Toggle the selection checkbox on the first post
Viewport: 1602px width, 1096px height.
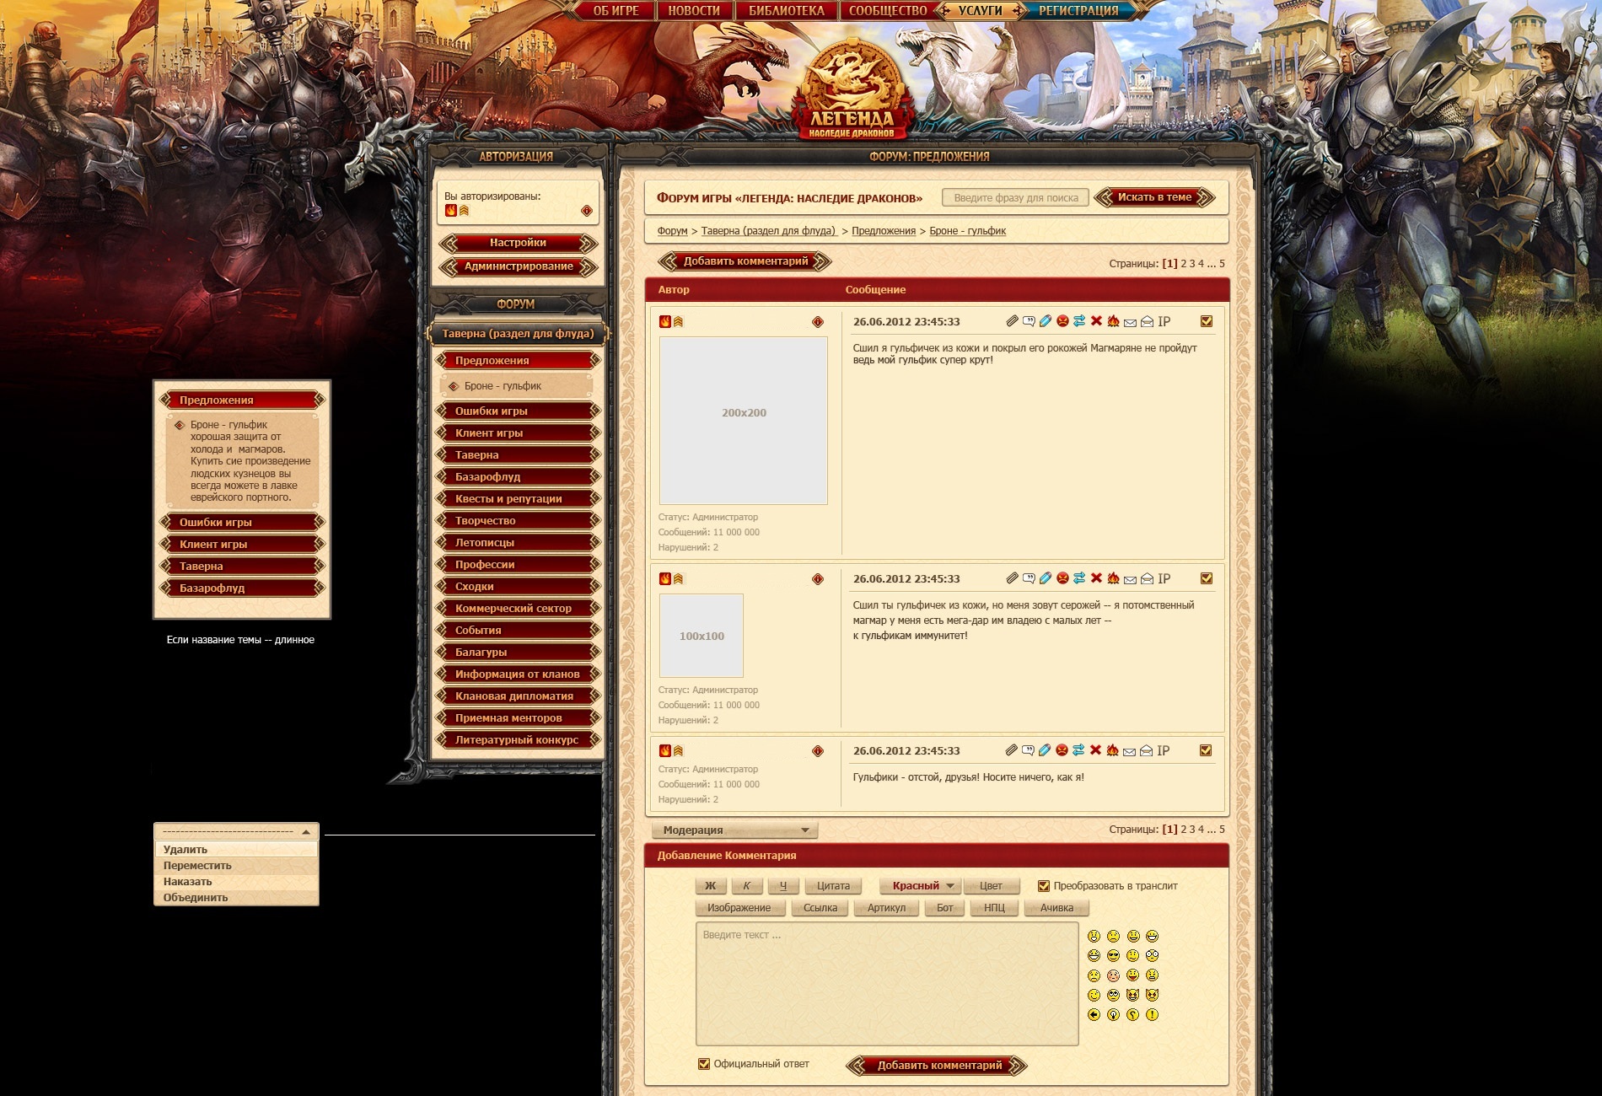(x=1206, y=321)
